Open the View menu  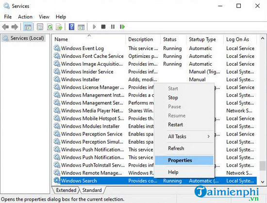click(x=44, y=17)
